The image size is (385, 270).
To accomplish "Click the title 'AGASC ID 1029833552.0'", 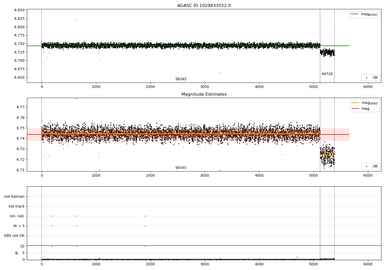I will (204, 6).
